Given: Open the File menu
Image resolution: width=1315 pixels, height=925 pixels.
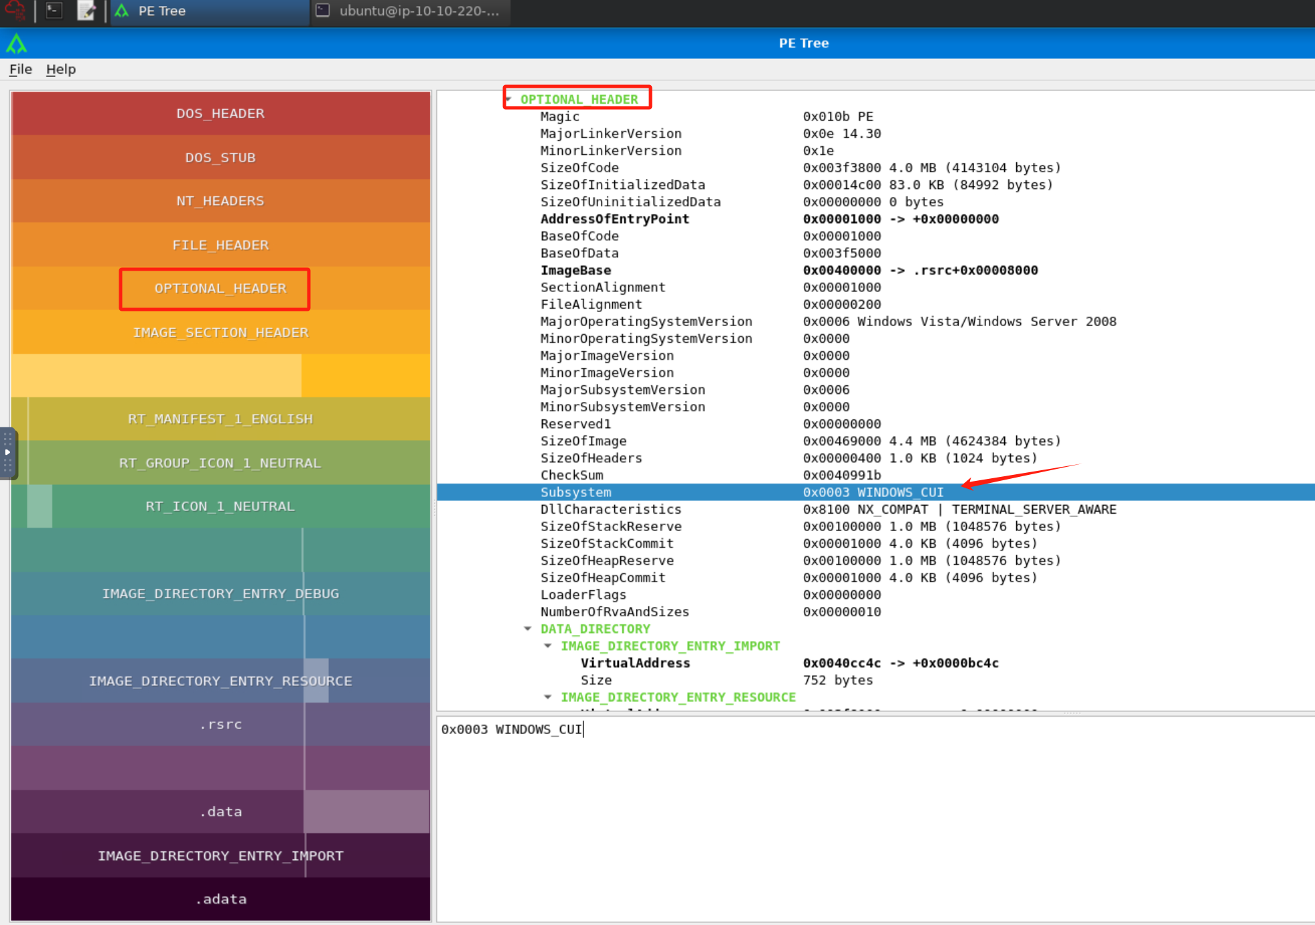Looking at the screenshot, I should [x=21, y=69].
